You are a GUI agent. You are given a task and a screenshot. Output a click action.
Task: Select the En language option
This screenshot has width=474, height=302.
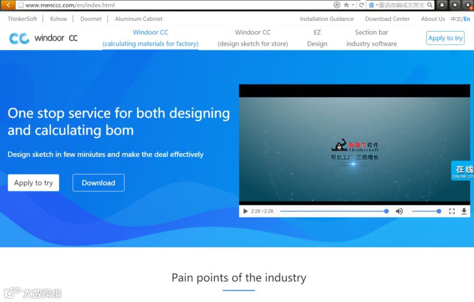coord(467,19)
